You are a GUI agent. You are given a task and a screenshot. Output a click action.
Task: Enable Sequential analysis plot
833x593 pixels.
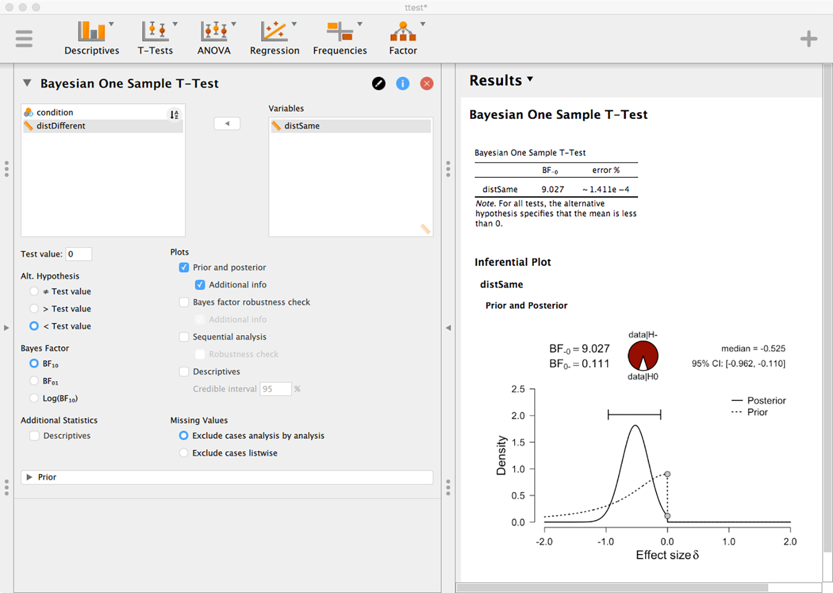(x=184, y=337)
